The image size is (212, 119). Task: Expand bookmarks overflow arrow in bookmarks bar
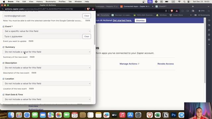[191, 15]
